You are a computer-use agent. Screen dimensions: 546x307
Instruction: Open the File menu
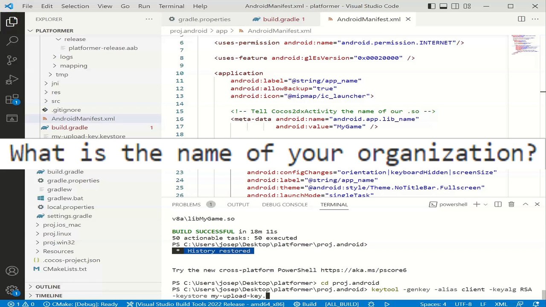click(x=27, y=6)
